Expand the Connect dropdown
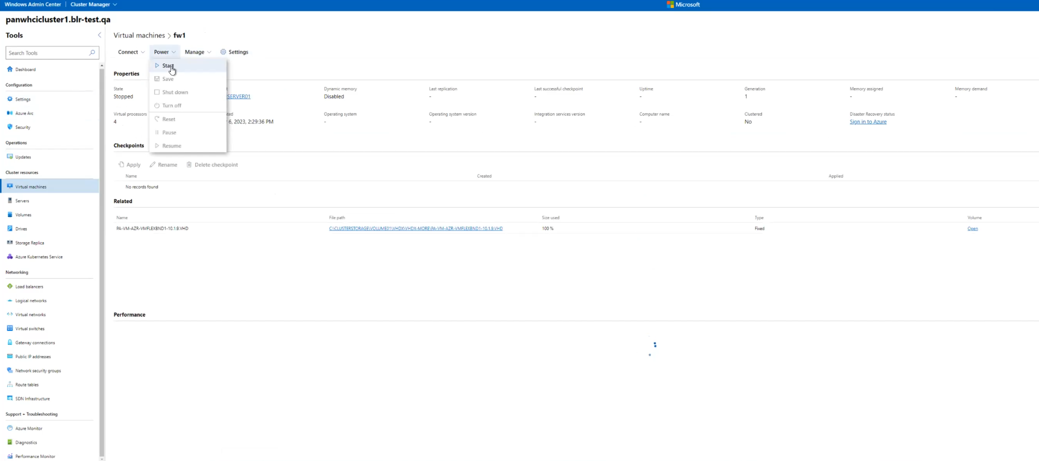The width and height of the screenshot is (1039, 461). coord(131,52)
